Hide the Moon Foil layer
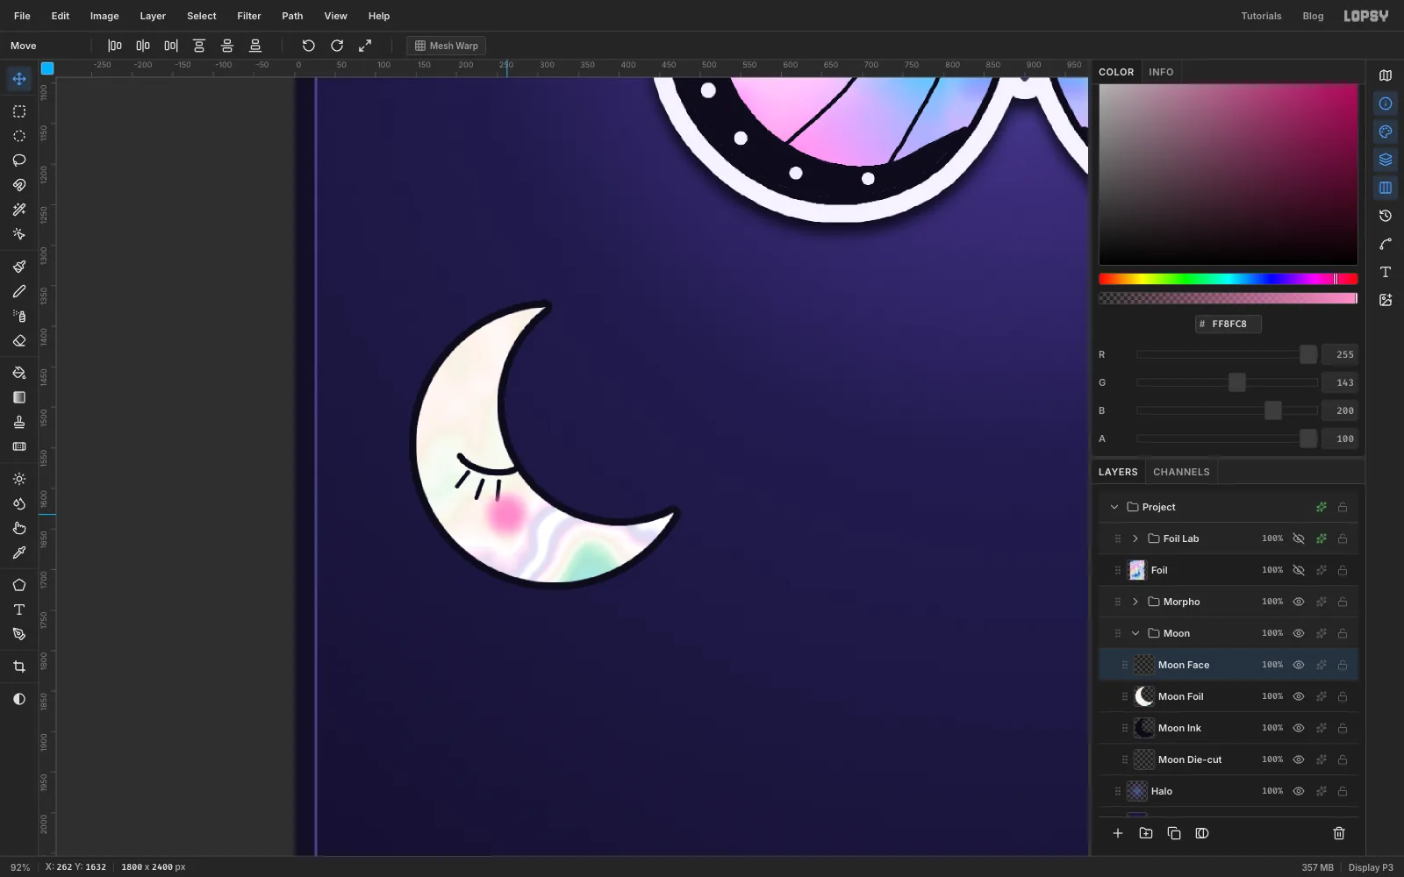The image size is (1404, 877). [1299, 696]
